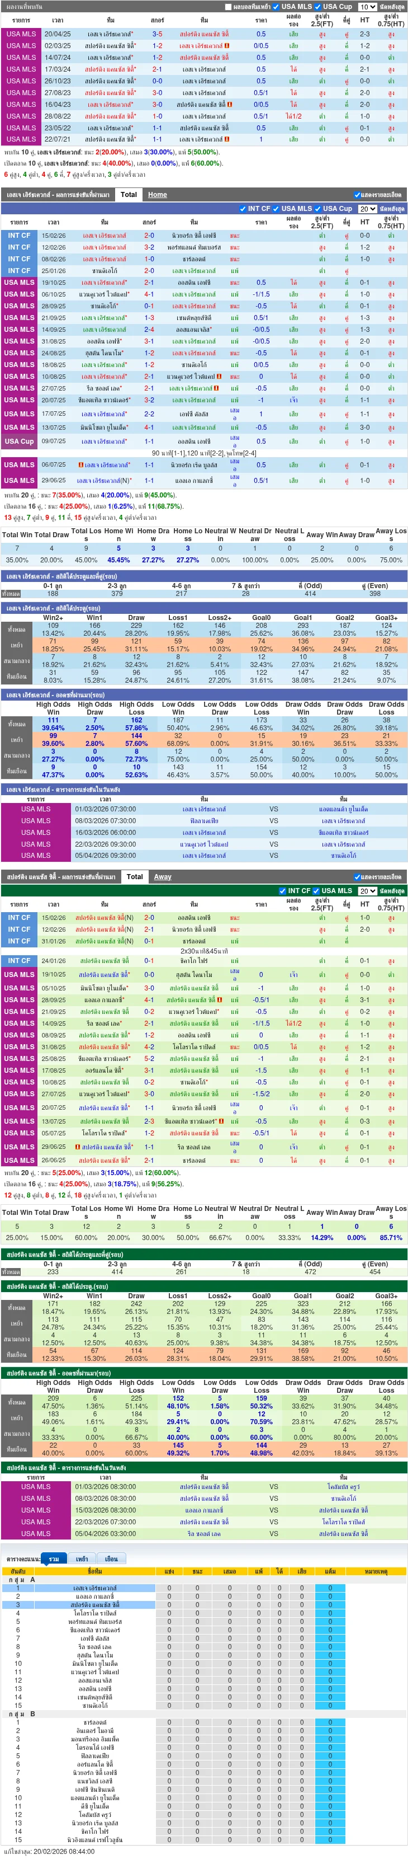Screen dimensions: 408x1864
Task: Click 45.45% Home Win percentage cell
Action: (x=118, y=560)
